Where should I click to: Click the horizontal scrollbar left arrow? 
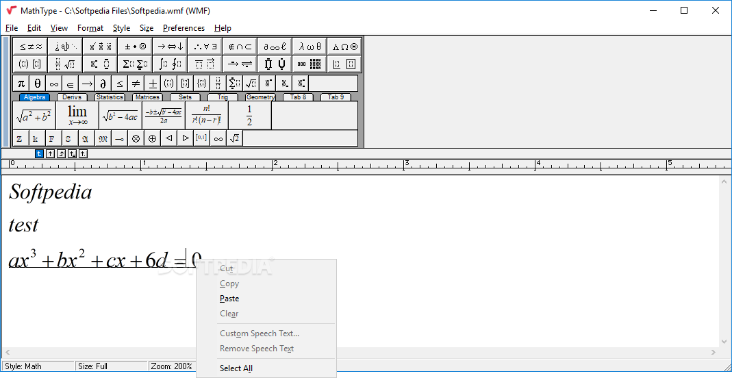(x=7, y=353)
